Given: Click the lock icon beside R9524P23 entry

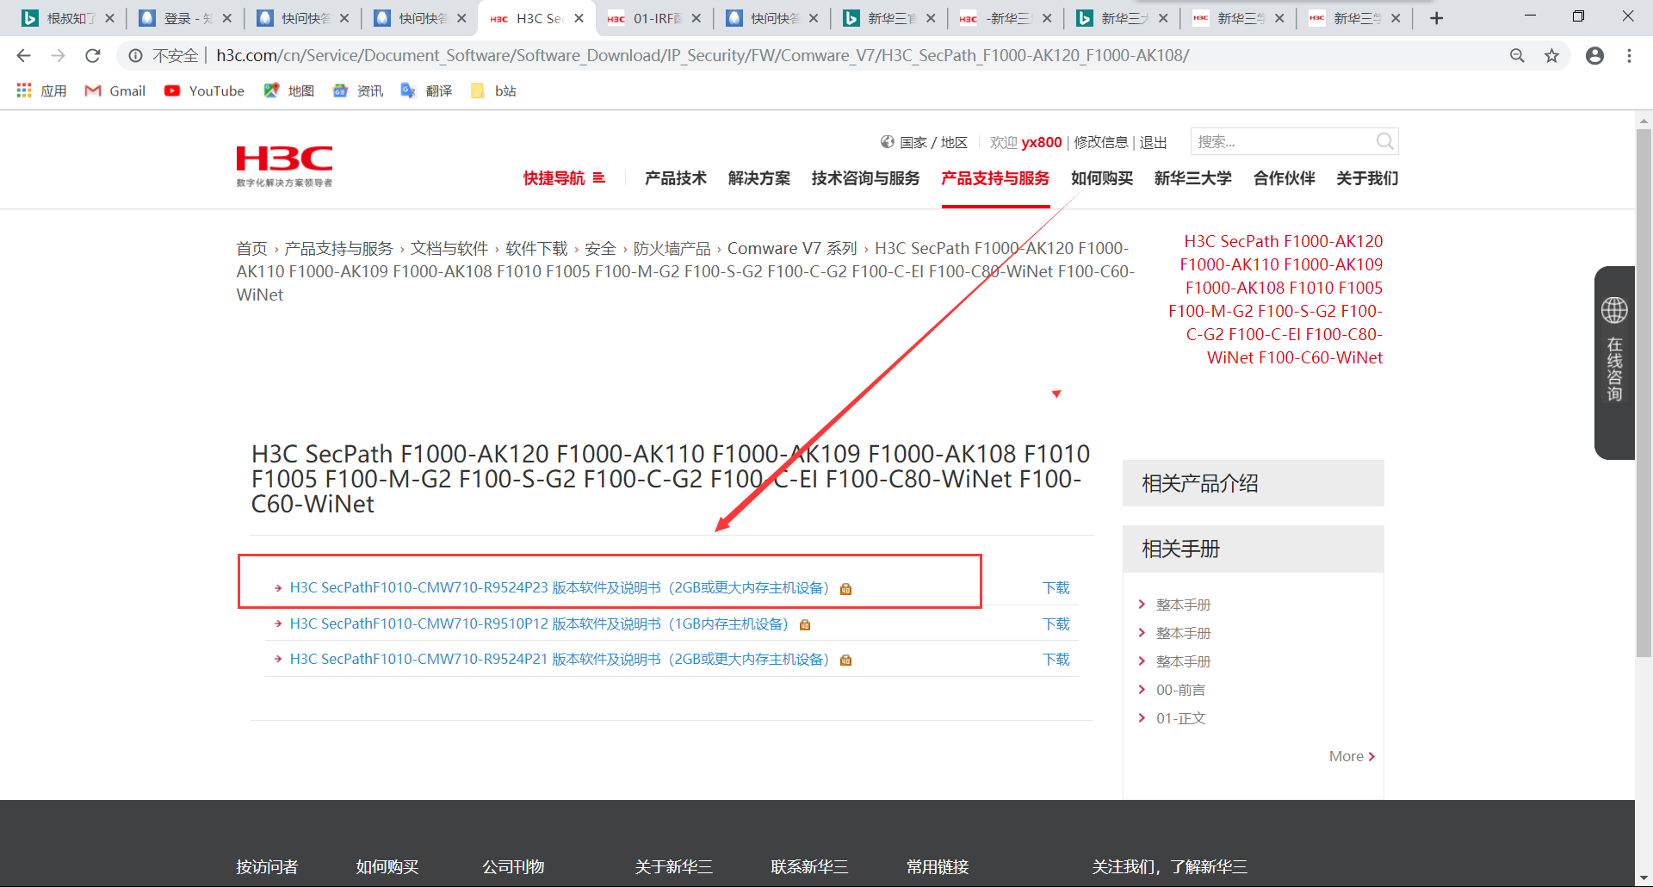Looking at the screenshot, I should [x=846, y=589].
